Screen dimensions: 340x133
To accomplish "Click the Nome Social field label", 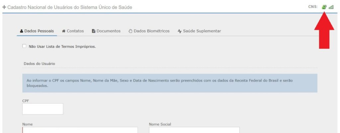I will (160, 124).
